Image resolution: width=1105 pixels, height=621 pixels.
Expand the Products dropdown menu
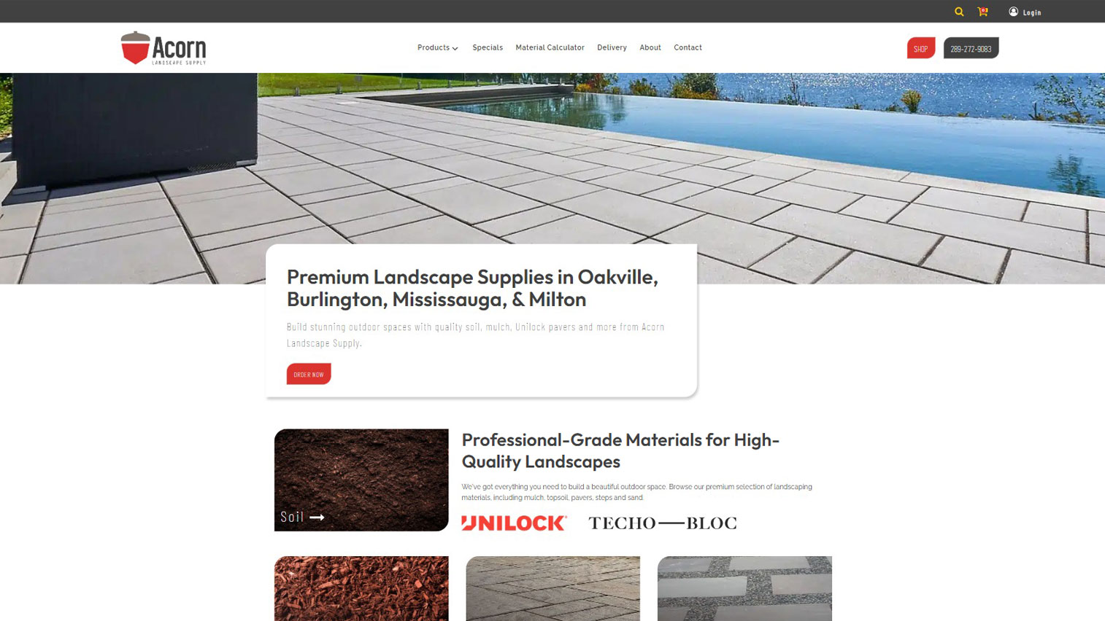click(436, 47)
